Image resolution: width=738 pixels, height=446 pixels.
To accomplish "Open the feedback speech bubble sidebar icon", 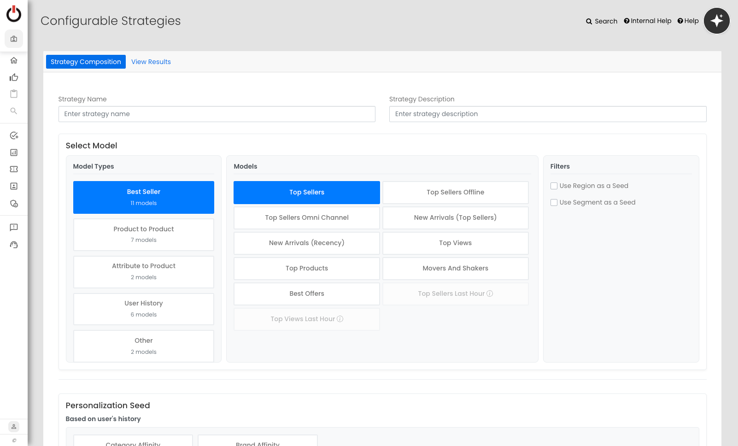I will 14,227.
